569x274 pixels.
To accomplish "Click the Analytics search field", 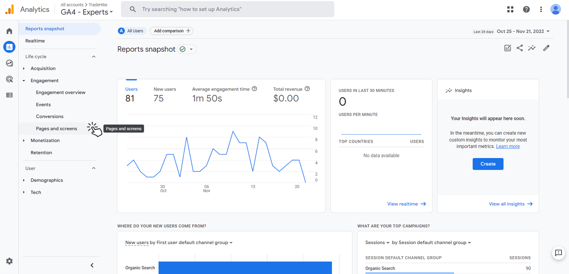I will (228, 9).
